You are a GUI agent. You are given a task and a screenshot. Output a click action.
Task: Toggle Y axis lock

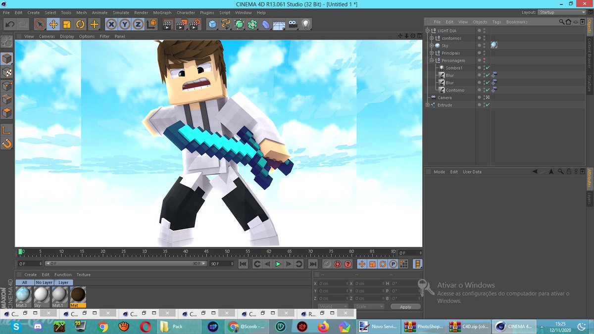coord(125,24)
